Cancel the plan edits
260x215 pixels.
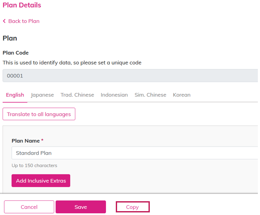(29, 207)
